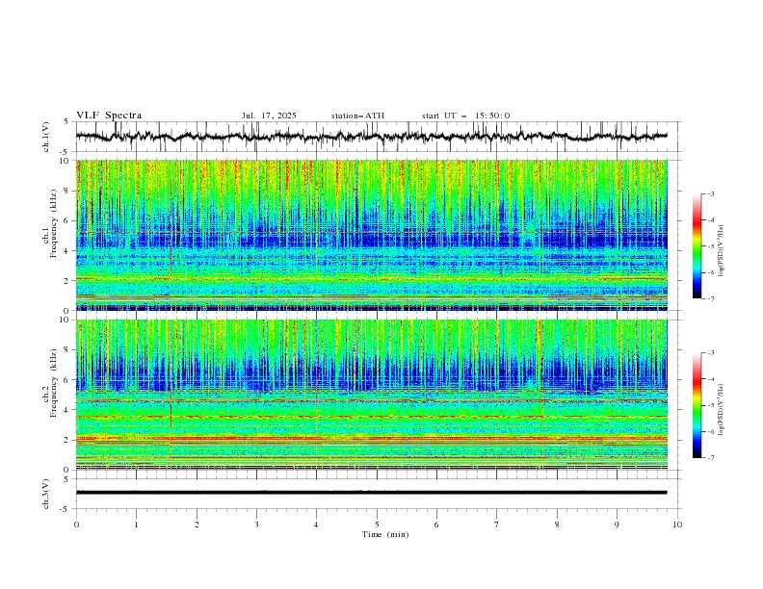
Task: Click the ch.1 voltage waveform trace
Action: [371, 137]
